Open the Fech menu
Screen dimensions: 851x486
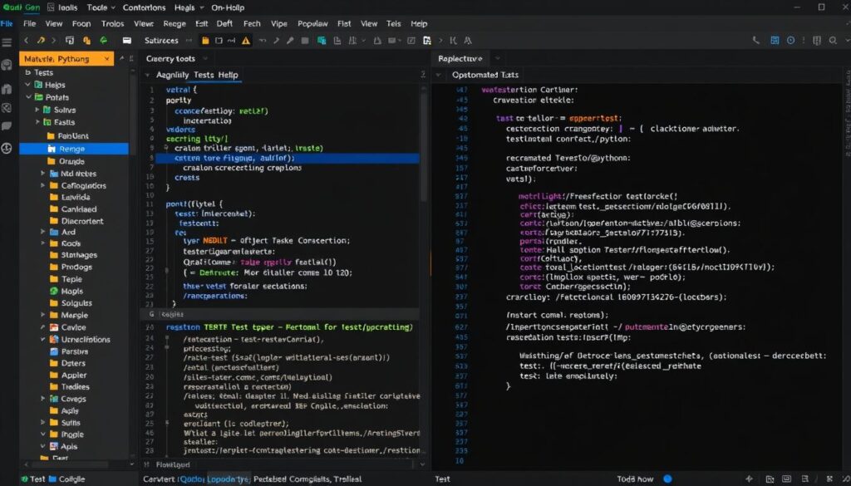pyautogui.click(x=252, y=24)
